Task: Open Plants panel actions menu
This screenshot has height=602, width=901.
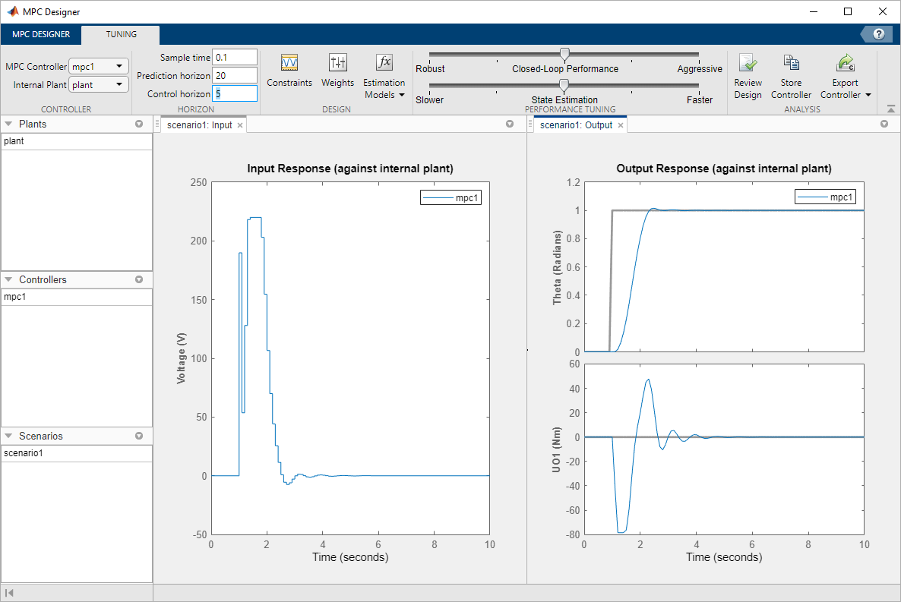Action: coord(139,124)
